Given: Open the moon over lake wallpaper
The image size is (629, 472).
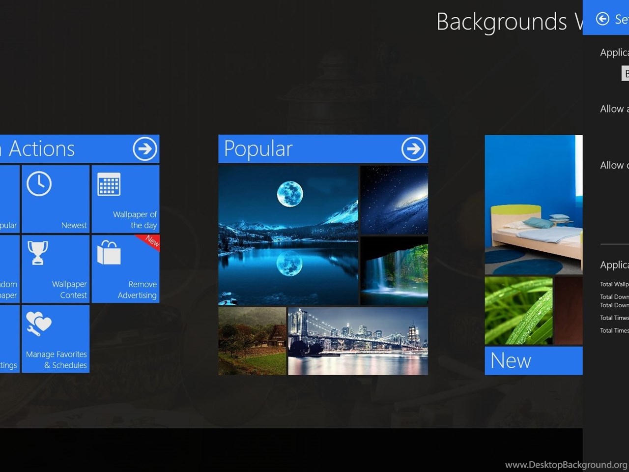Looking at the screenshot, I should 288,235.
